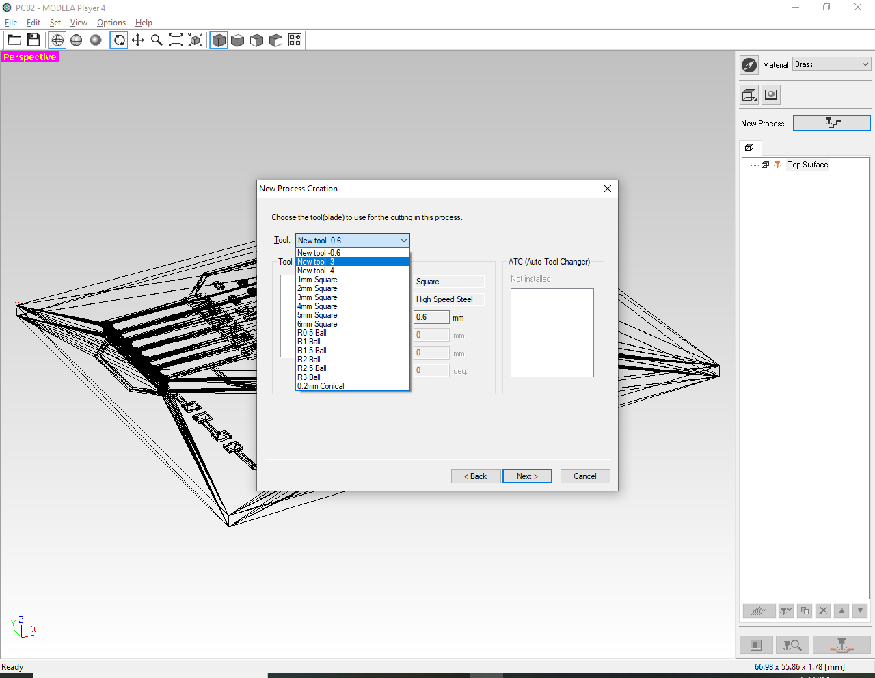Activate the Rotate view tool
This screenshot has height=678, width=875.
119,40
